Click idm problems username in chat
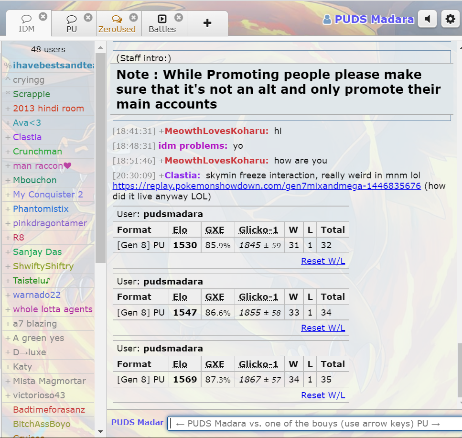 point(193,146)
